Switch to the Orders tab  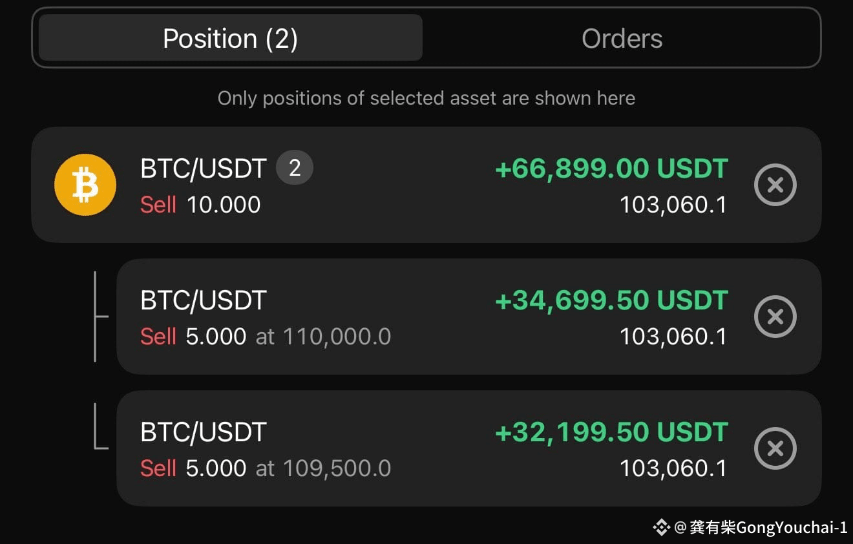pos(622,38)
